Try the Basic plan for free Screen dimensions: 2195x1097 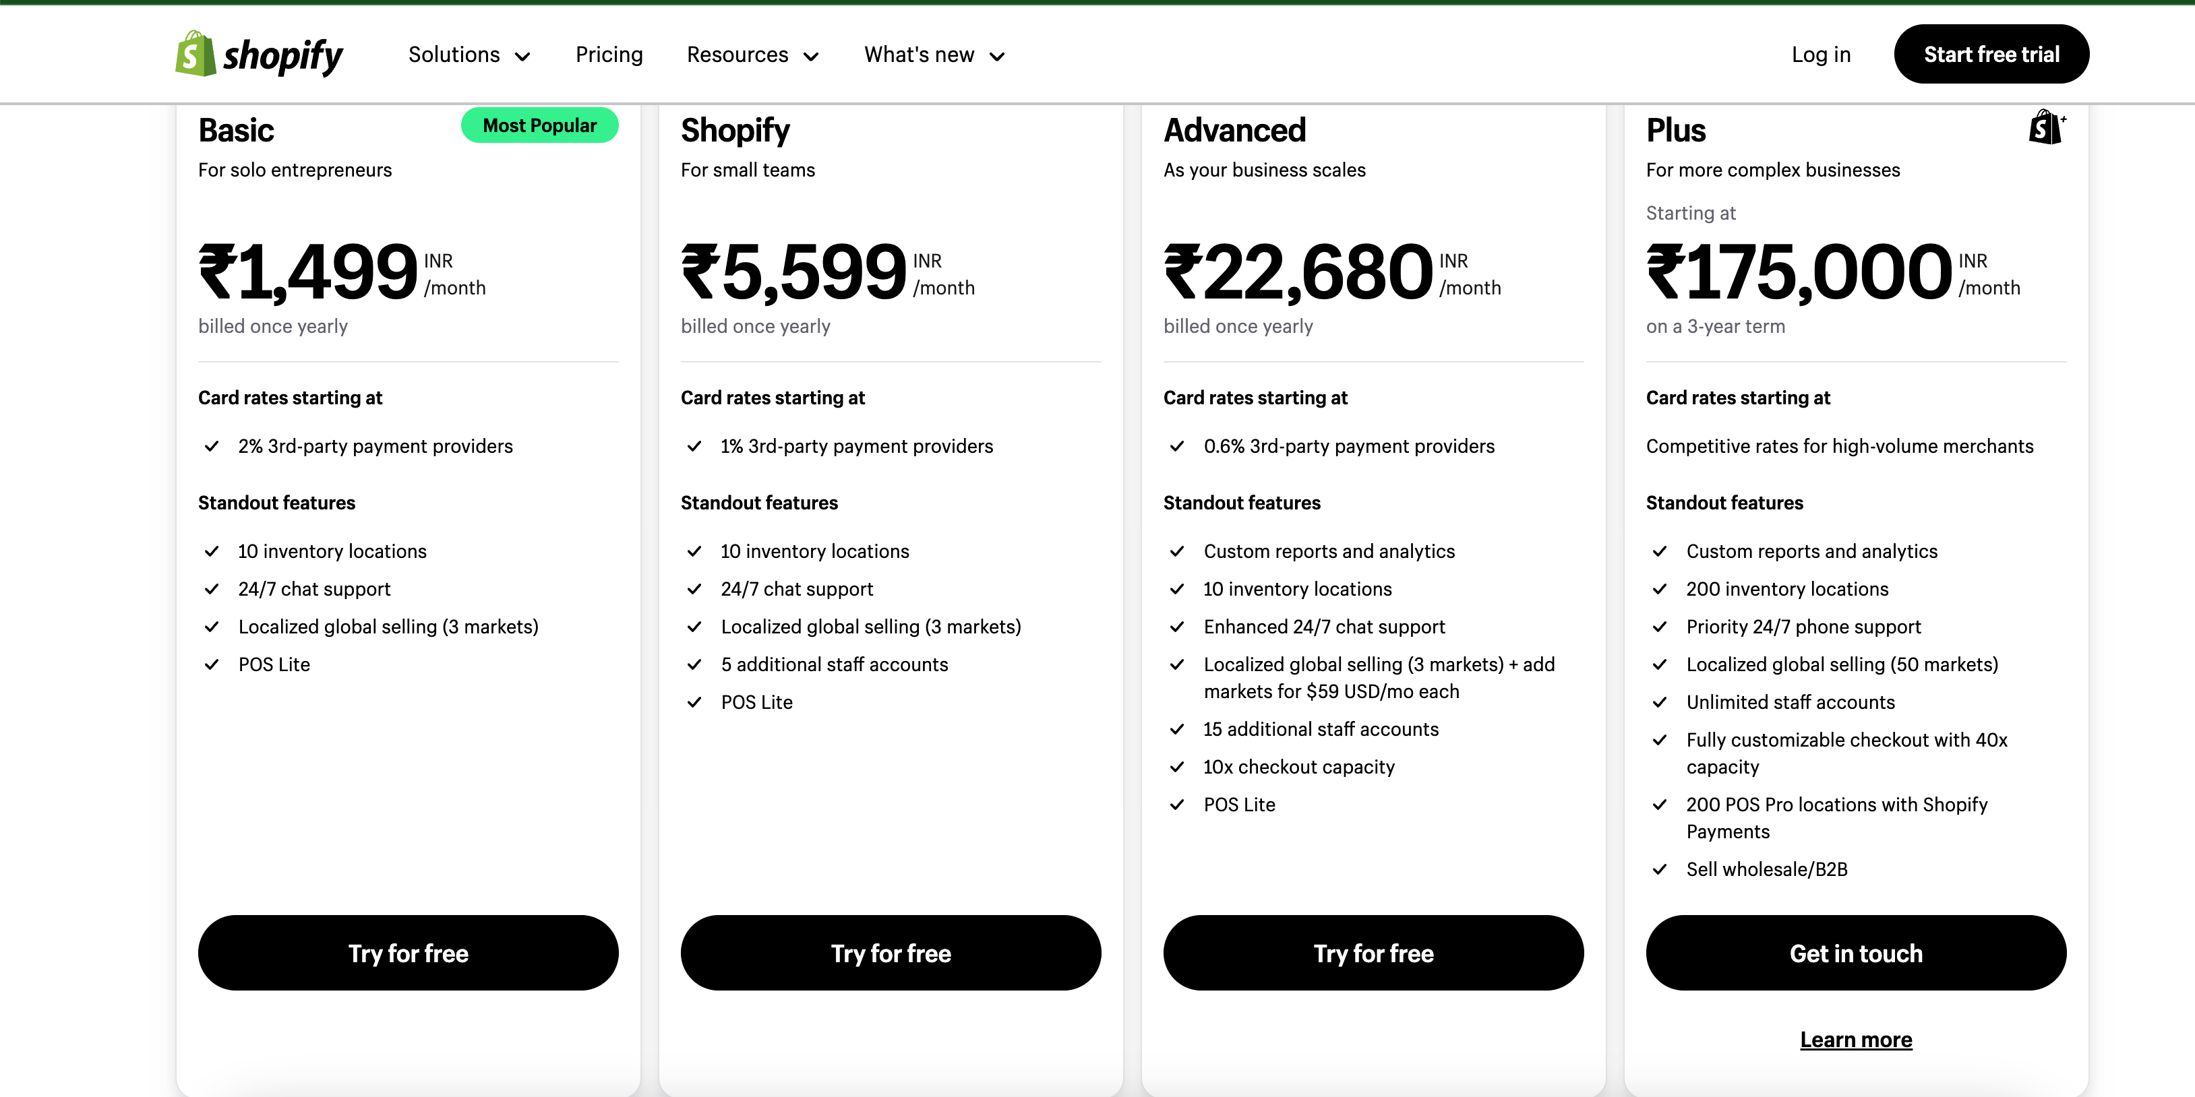coord(408,952)
